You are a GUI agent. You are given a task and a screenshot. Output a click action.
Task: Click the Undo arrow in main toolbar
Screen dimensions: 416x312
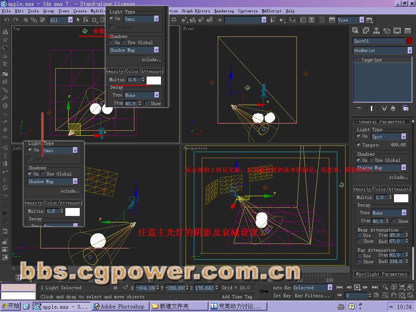point(7,19)
